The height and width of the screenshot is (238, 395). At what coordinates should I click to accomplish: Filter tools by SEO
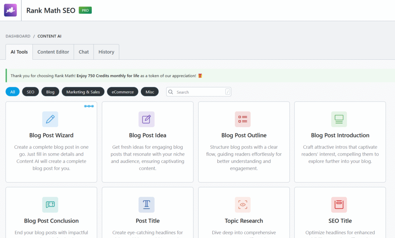30,92
